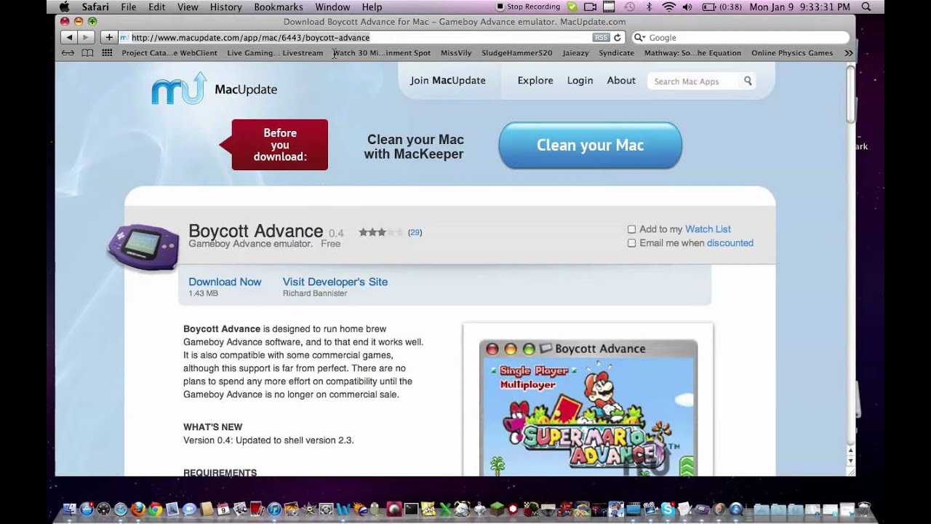The image size is (931, 524).
Task: Open the Minecraft grass block dock icon
Action: 497,509
